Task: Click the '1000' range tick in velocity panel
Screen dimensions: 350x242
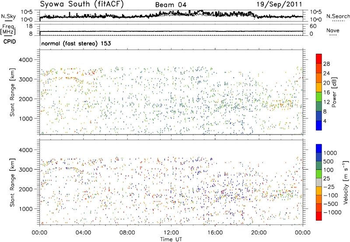Action: 25,209
